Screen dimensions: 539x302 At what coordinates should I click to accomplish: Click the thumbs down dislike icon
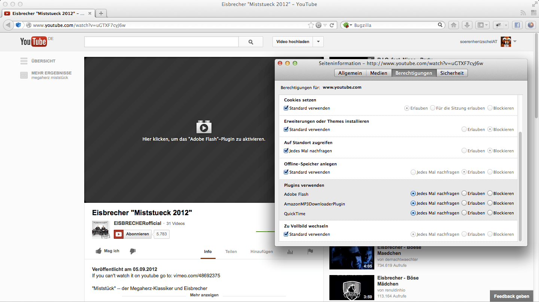click(133, 251)
